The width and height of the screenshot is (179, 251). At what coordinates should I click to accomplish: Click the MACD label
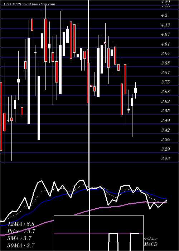click(151, 244)
